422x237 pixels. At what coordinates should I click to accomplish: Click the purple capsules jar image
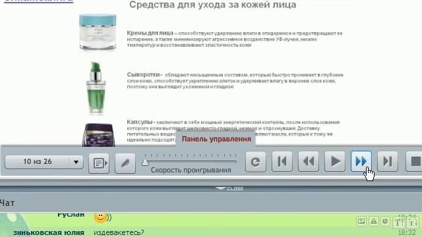tap(98, 135)
